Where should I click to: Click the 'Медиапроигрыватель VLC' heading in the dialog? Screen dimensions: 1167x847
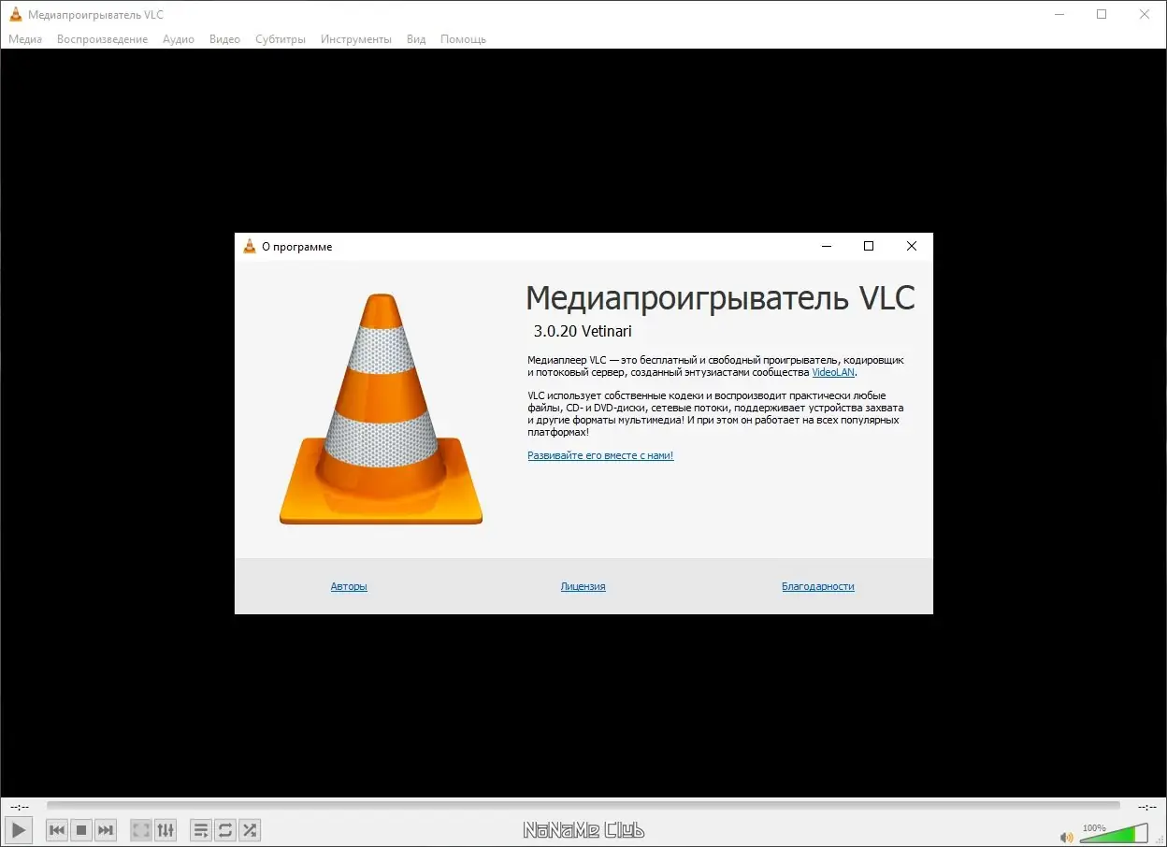721,297
